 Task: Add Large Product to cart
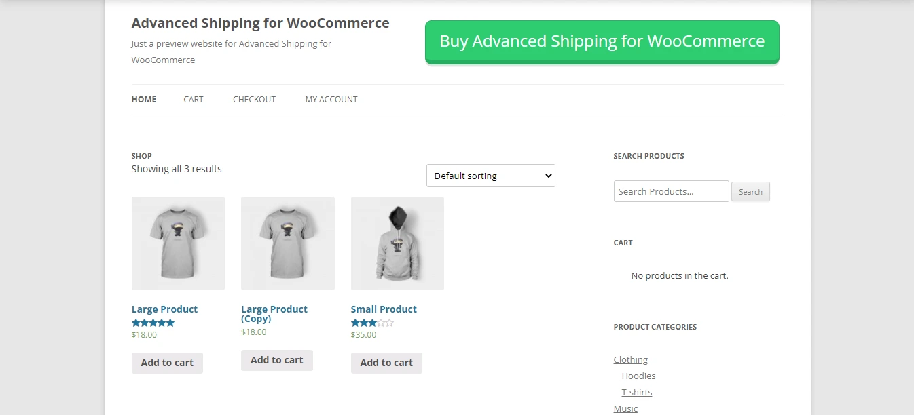click(167, 363)
